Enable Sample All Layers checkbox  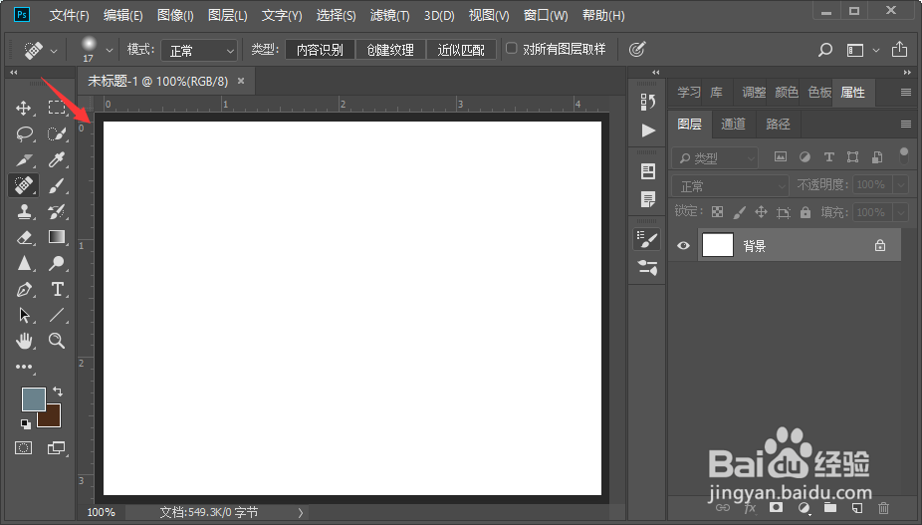tap(512, 48)
